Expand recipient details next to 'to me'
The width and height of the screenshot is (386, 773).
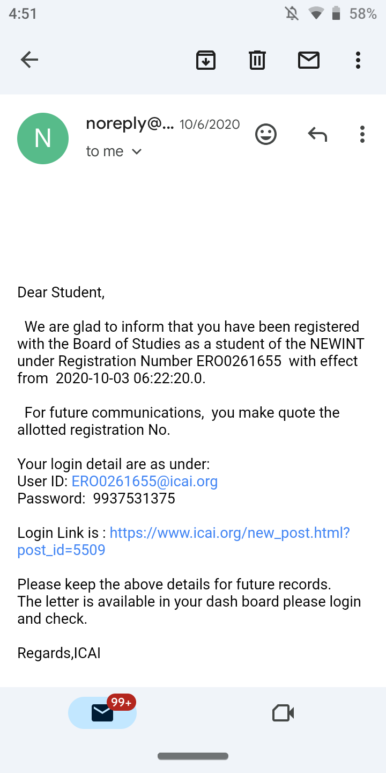(137, 152)
